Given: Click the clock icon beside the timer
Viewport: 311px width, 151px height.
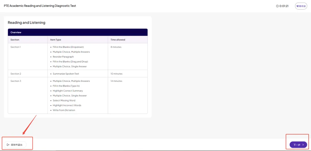Looking at the screenshot, I should pyautogui.click(x=277, y=6).
